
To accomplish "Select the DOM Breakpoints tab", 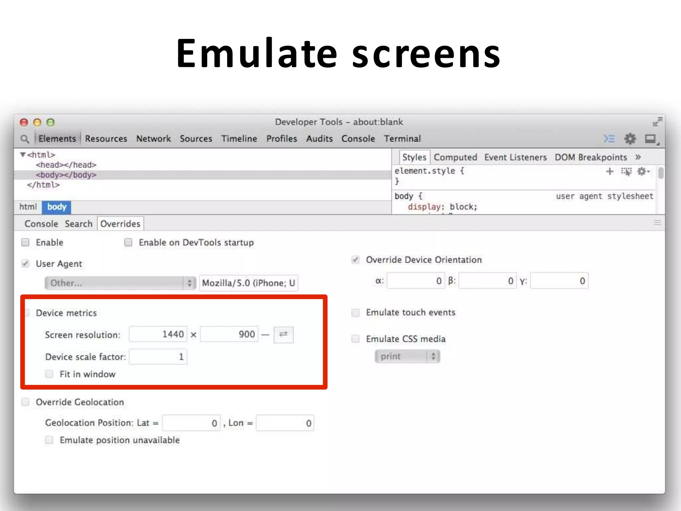I will 591,157.
